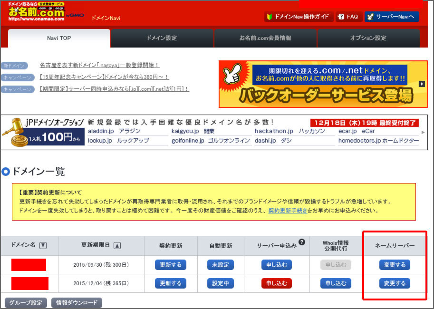Open 15周年記念キャンペーン link

104,77
